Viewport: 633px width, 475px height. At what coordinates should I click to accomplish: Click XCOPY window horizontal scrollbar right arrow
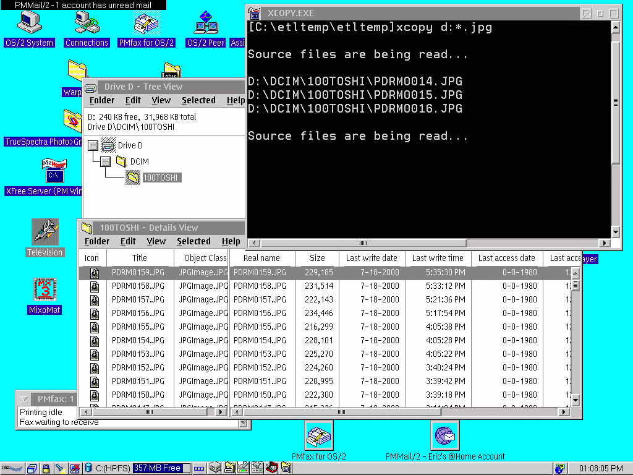604,242
